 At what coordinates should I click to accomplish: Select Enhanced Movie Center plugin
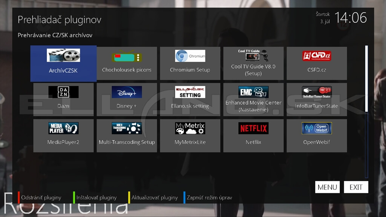[253, 99]
